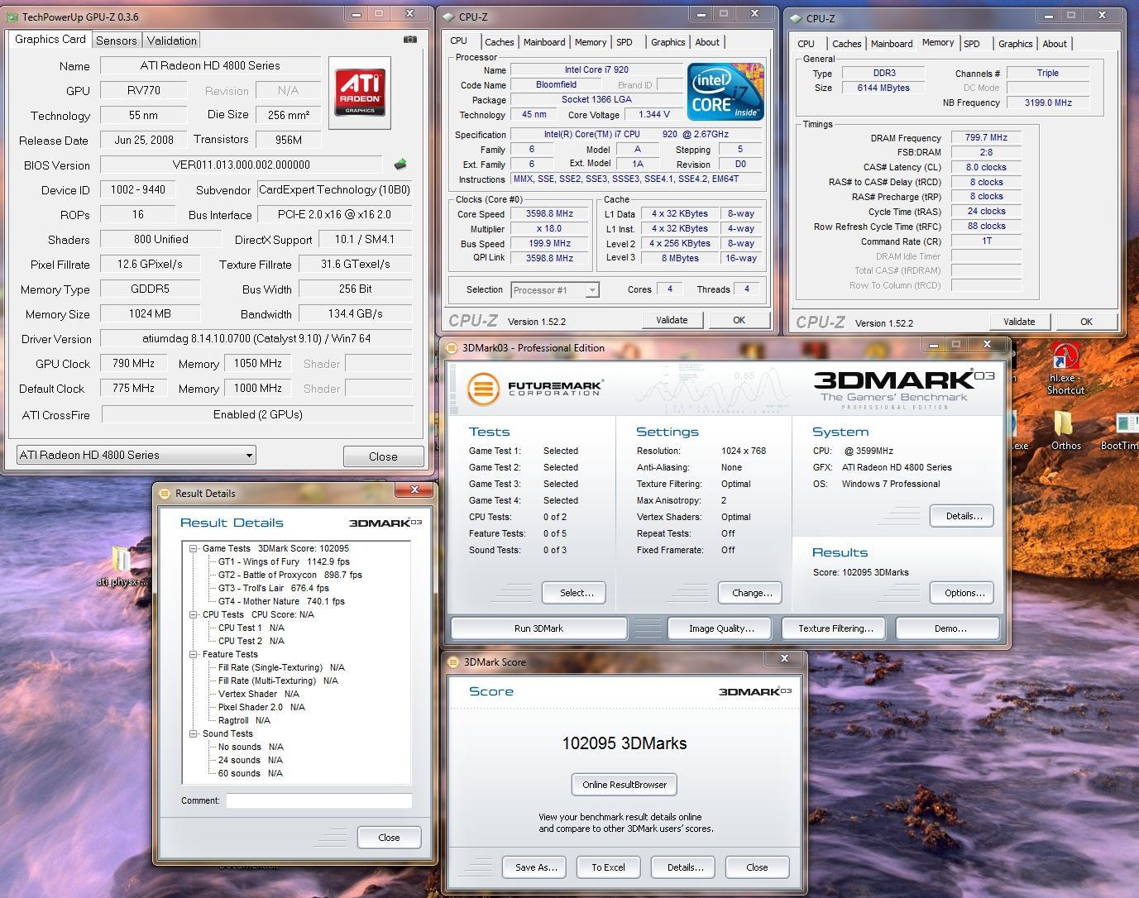Open the About tab in left CPU-Z
The height and width of the screenshot is (898, 1139).
pos(707,42)
